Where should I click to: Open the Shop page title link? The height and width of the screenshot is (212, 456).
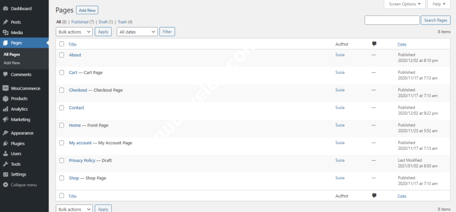click(74, 178)
